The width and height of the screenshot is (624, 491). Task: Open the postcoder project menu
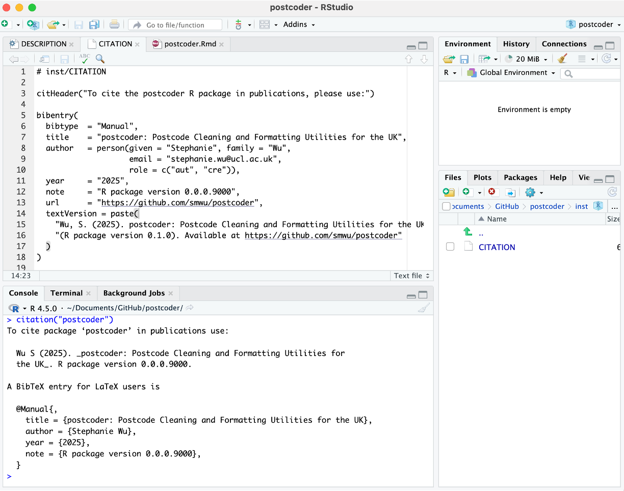pos(593,24)
